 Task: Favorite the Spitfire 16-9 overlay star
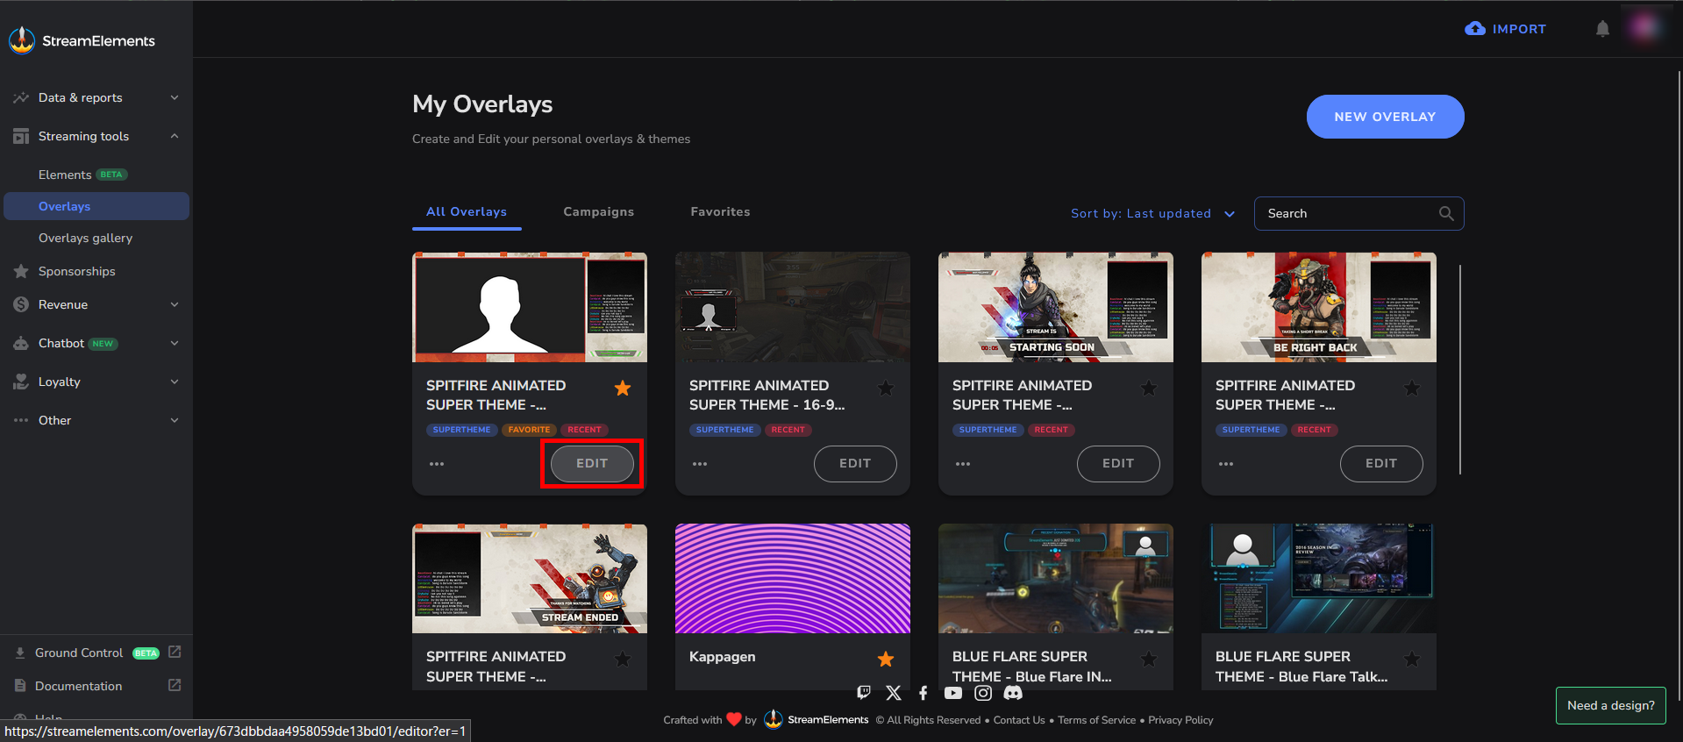[886, 388]
